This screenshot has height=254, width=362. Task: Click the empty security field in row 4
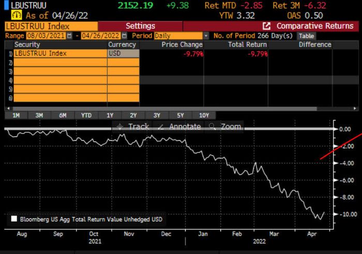61,80
